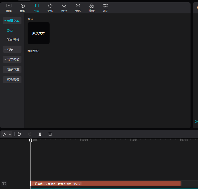Click the split clip tool icon
This screenshot has height=189, width=198.
click(x=40, y=134)
